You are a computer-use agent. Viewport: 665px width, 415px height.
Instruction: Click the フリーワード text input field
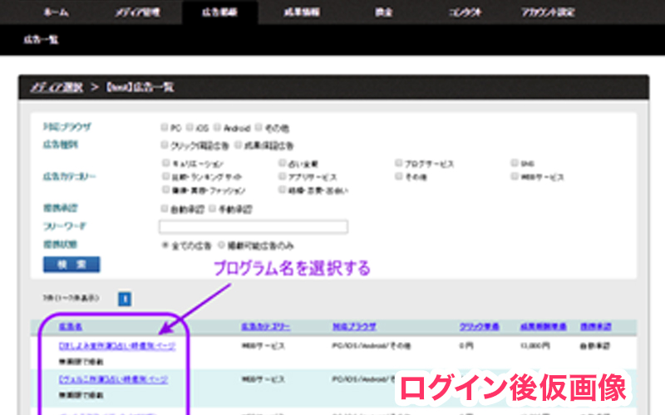click(x=253, y=227)
